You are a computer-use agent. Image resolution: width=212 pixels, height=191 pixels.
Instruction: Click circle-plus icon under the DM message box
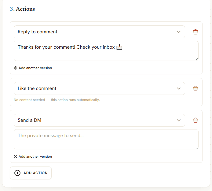(x=16, y=156)
